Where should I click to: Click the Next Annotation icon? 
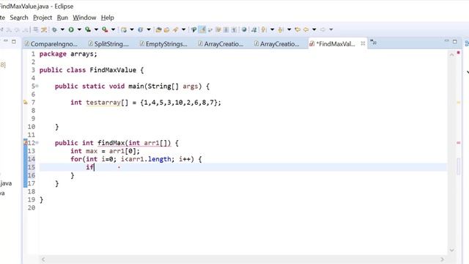(x=264, y=29)
